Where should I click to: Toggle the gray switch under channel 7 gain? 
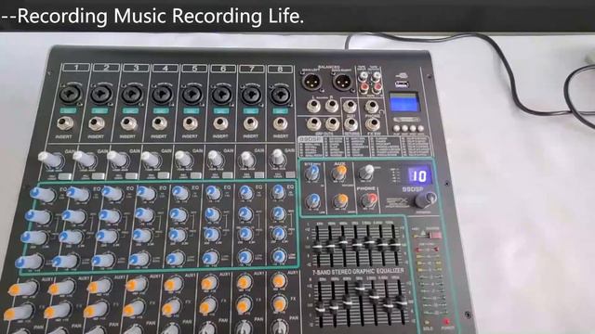(x=258, y=175)
